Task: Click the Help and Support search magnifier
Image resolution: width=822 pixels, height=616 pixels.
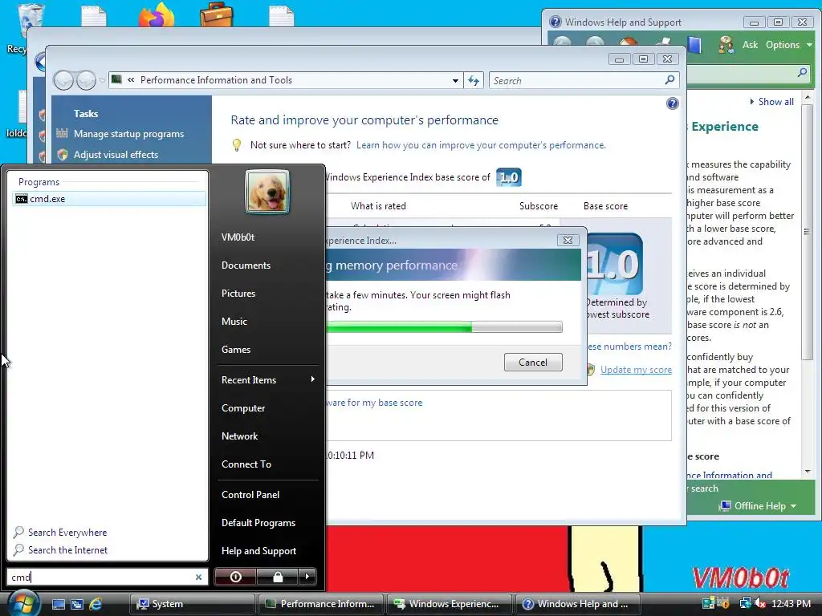Action: pyautogui.click(x=802, y=73)
